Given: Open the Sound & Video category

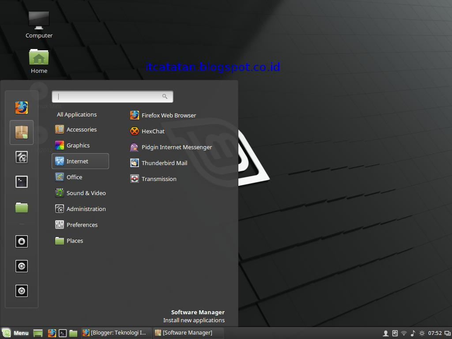Looking at the screenshot, I should point(86,193).
